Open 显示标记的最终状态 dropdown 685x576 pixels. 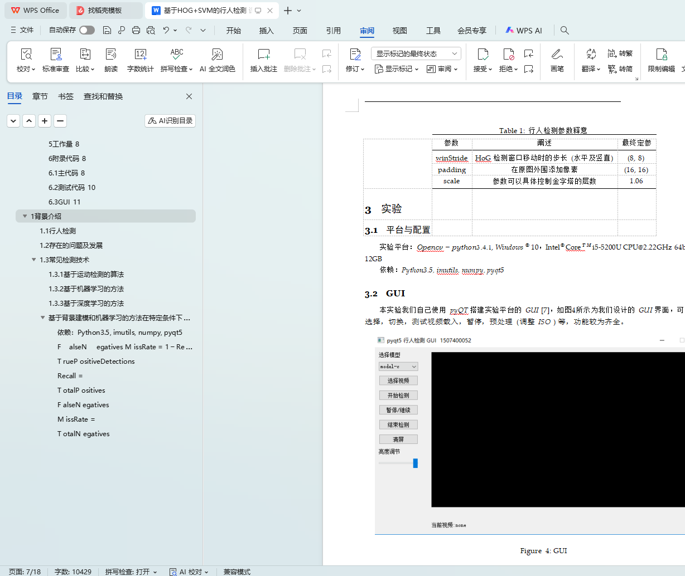(x=416, y=53)
